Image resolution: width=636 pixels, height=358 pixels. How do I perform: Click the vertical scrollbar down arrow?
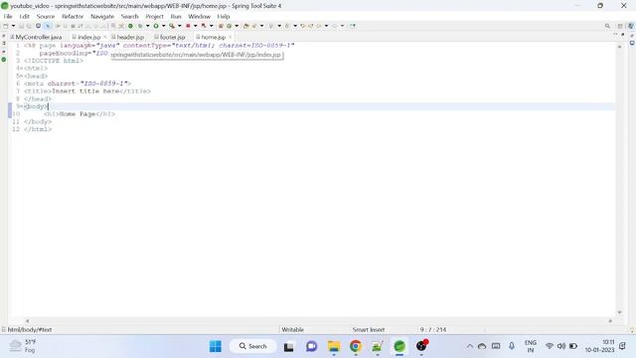pos(619,312)
